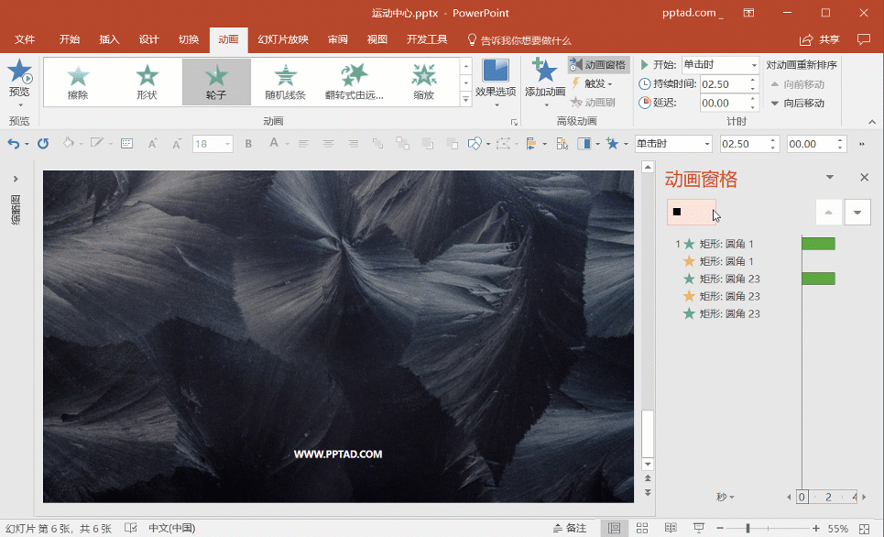Toggle 备注 notes in status bar

click(570, 528)
